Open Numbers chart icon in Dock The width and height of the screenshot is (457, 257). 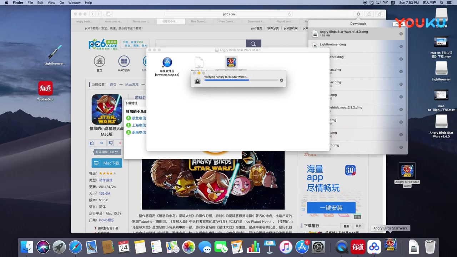253,247
